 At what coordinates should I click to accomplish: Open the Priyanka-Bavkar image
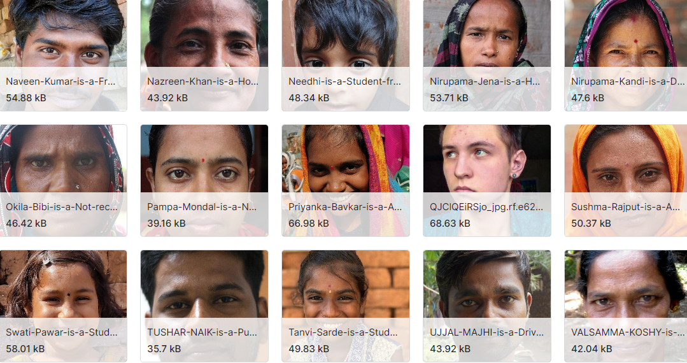346,181
